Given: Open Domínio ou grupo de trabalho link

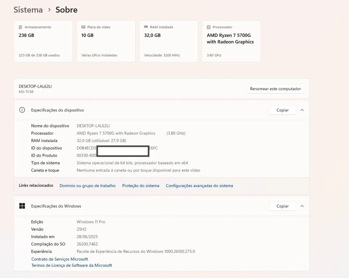Looking at the screenshot, I should 88,186.
